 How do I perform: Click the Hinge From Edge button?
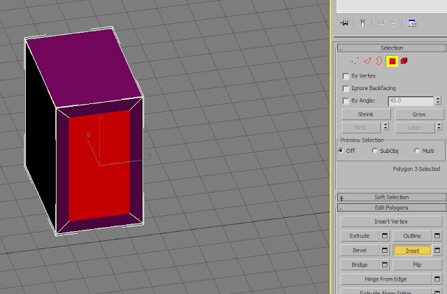(x=386, y=279)
